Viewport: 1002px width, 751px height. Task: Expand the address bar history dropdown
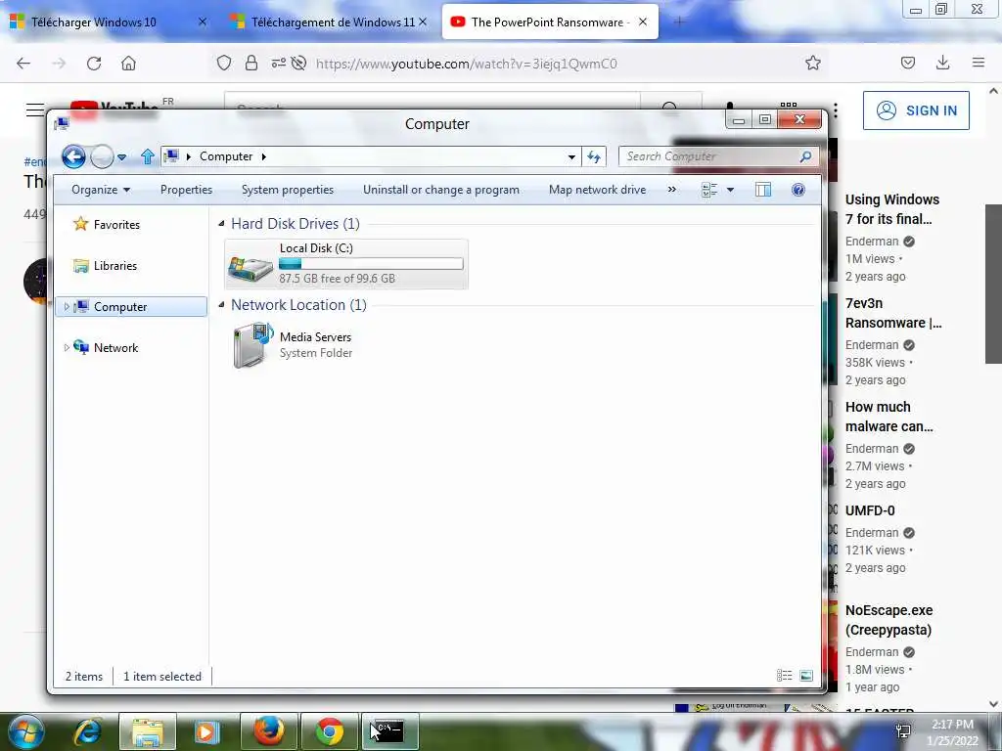(571, 157)
